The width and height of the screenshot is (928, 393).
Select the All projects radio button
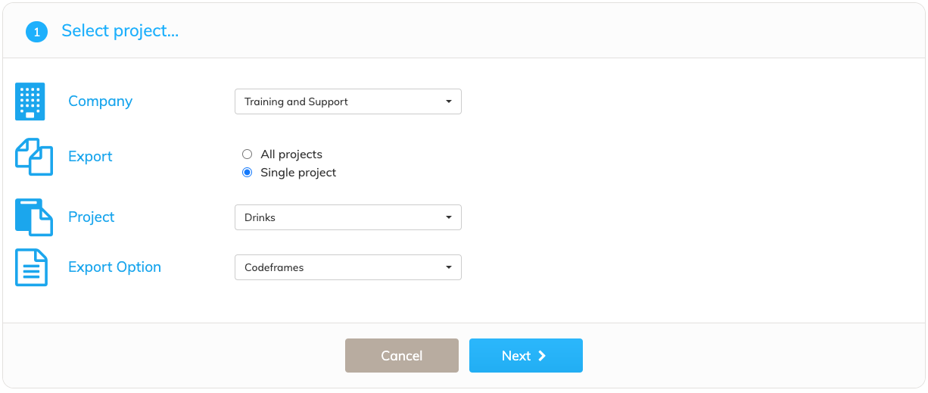click(x=247, y=154)
